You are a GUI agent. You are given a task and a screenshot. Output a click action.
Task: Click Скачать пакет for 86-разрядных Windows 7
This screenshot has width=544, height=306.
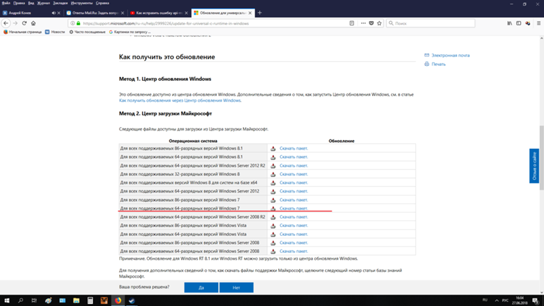click(x=294, y=200)
